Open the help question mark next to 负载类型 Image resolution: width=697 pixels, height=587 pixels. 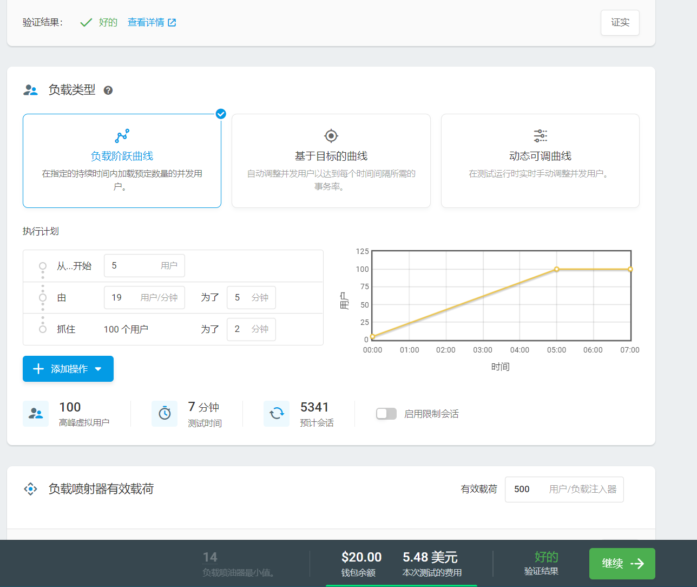[x=108, y=90]
